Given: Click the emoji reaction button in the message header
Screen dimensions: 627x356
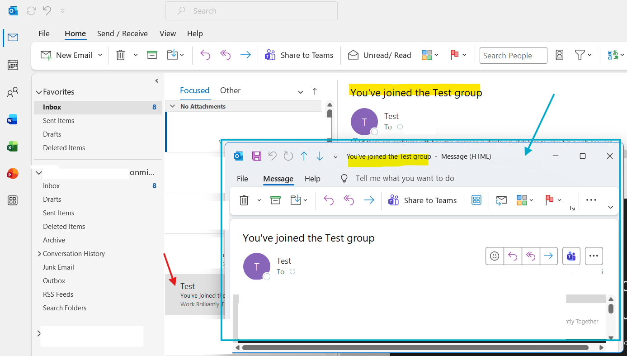Looking at the screenshot, I should click(x=495, y=256).
